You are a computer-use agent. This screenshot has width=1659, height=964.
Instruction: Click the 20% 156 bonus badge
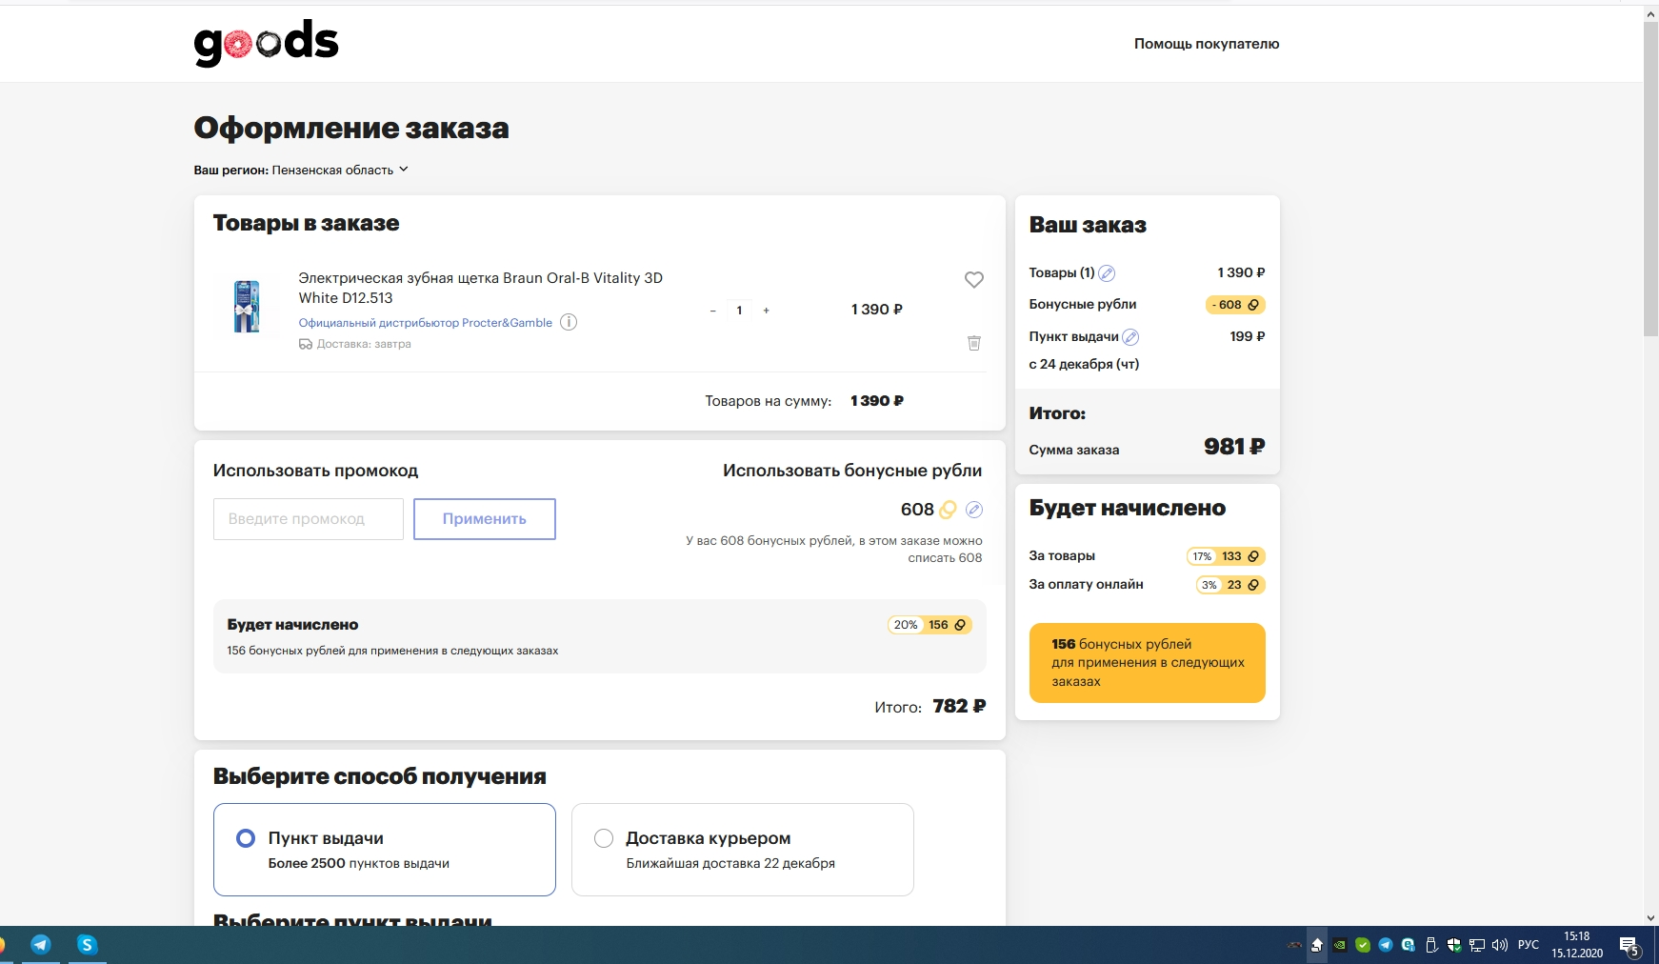pyautogui.click(x=929, y=625)
